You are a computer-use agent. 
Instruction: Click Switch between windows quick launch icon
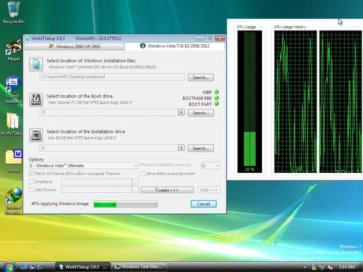(x=32, y=267)
